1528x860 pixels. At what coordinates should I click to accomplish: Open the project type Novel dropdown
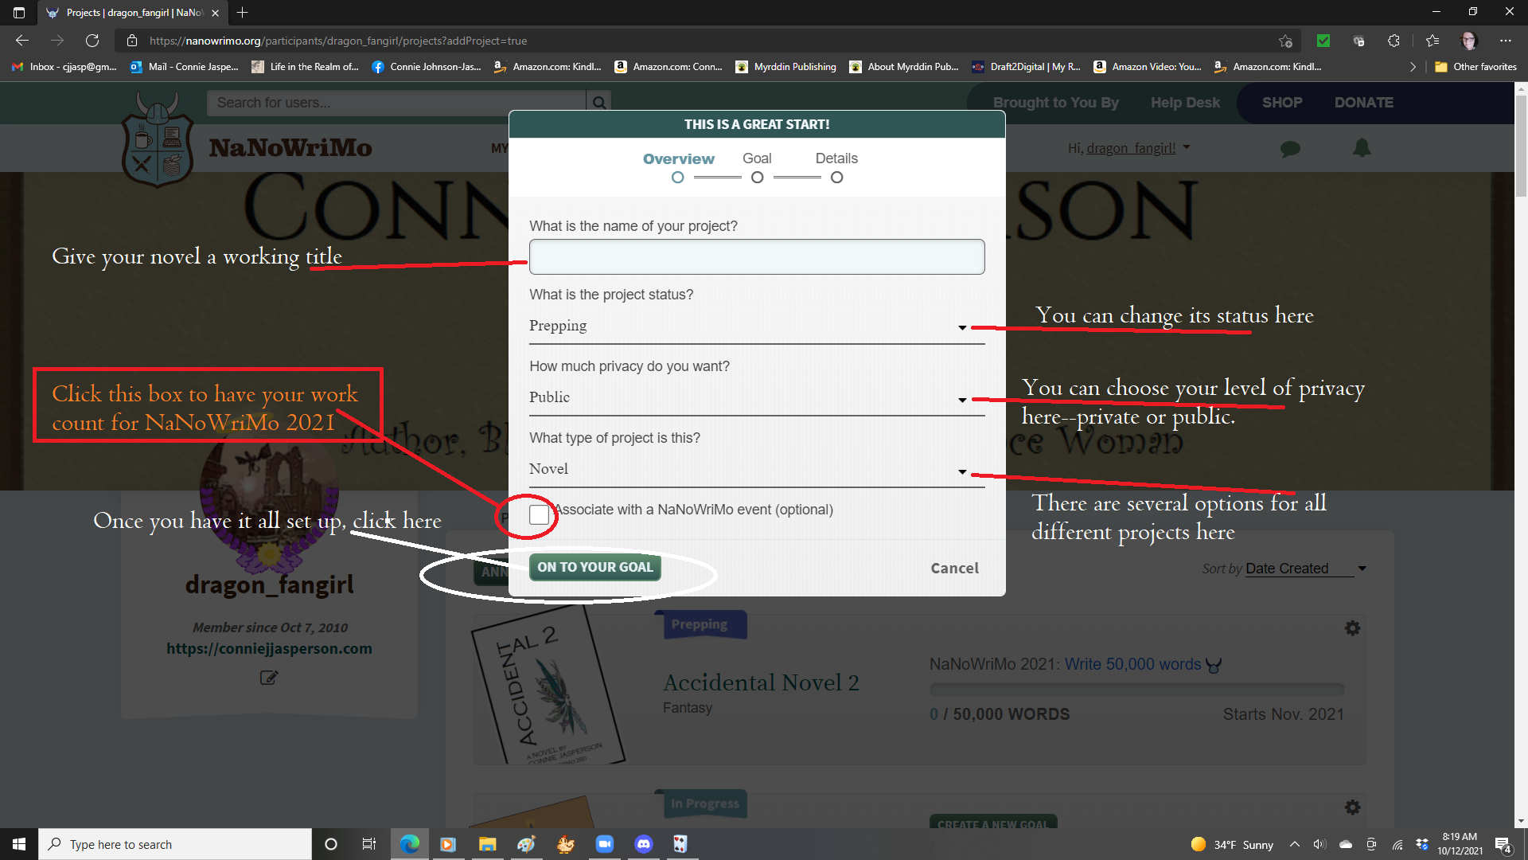tap(961, 471)
